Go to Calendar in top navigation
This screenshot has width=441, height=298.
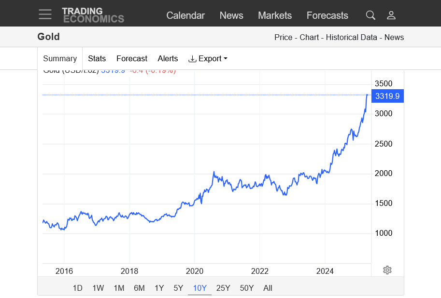pyautogui.click(x=185, y=15)
